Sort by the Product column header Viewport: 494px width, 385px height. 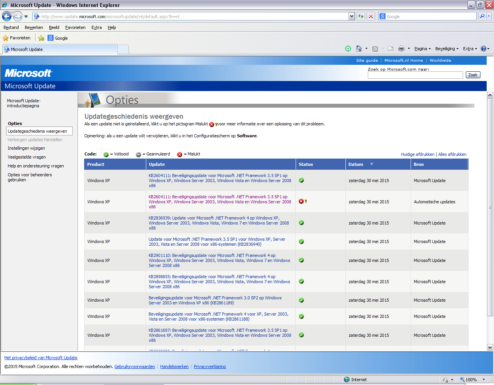[115, 164]
